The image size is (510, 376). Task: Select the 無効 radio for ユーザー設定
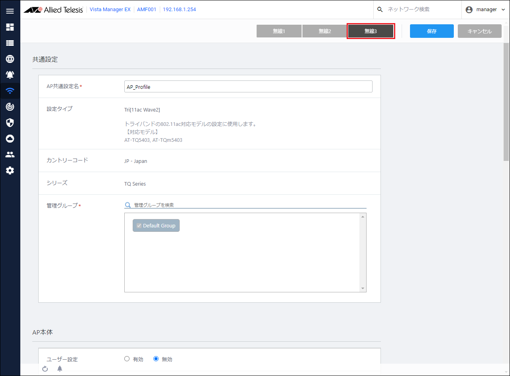[156, 359]
